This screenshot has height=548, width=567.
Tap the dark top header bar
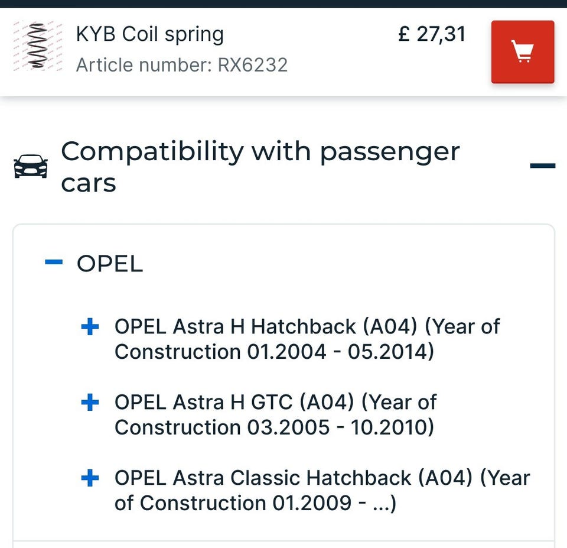(x=283, y=4)
